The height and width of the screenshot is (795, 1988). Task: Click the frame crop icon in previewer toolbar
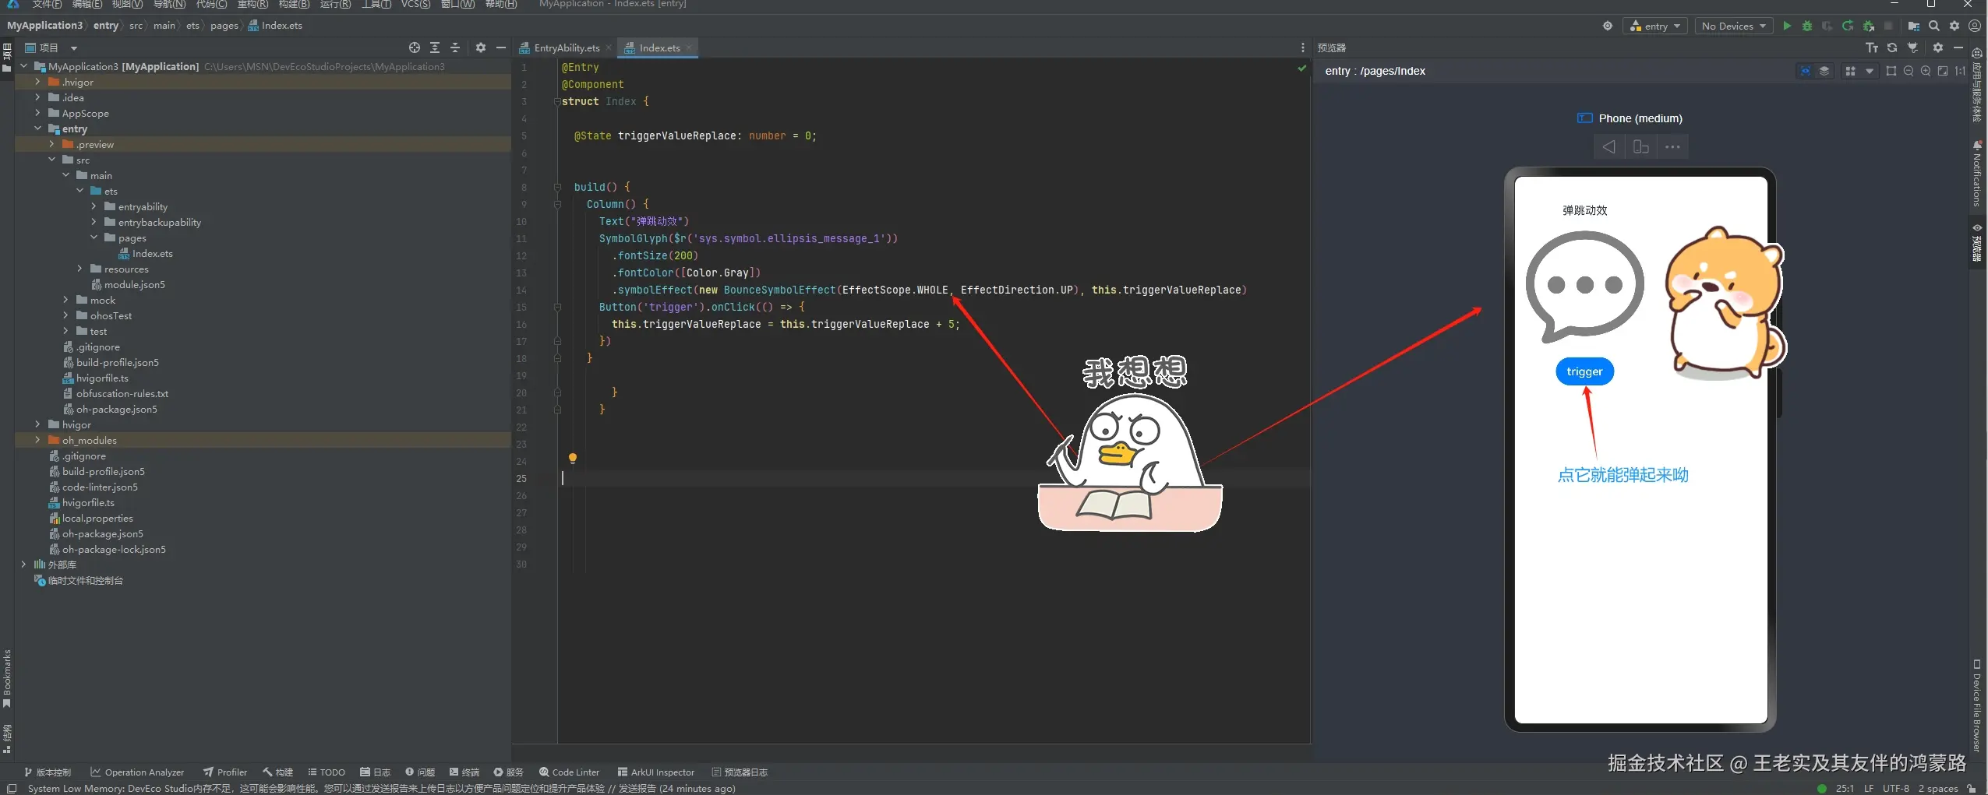(1891, 71)
